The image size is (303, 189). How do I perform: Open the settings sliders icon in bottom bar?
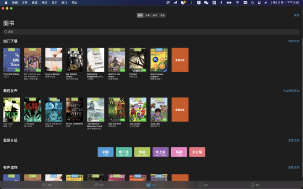(x=200, y=185)
